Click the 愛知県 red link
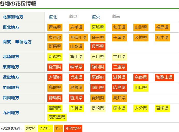The image size is (179, 132). pos(55,67)
